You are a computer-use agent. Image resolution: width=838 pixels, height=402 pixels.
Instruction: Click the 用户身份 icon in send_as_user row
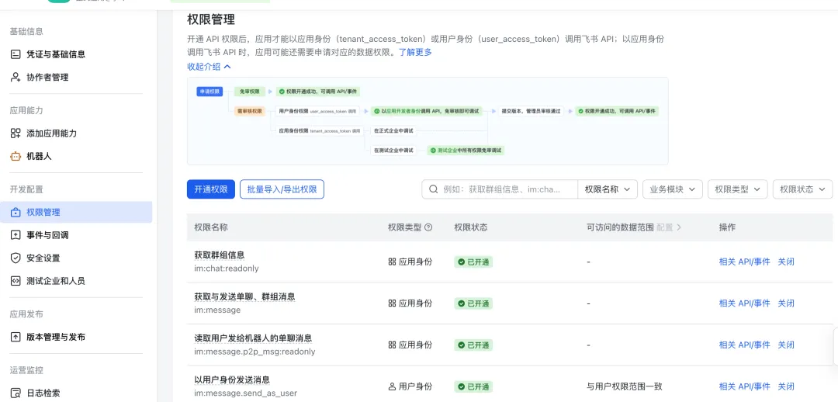[392, 386]
